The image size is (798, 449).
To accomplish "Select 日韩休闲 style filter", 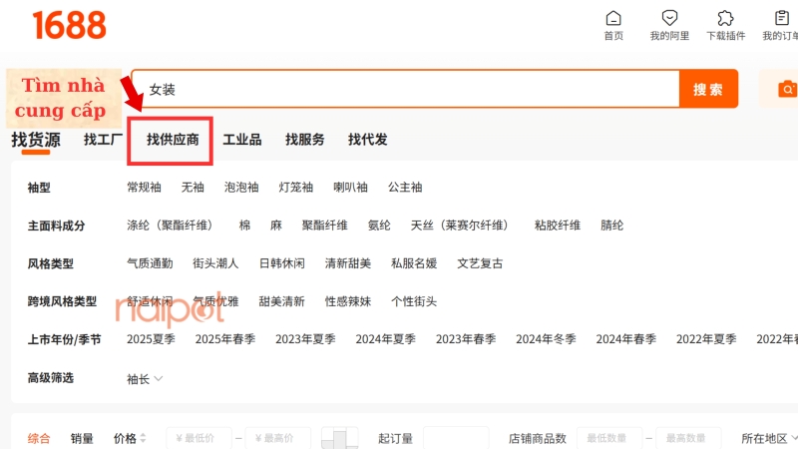I will 281,263.
